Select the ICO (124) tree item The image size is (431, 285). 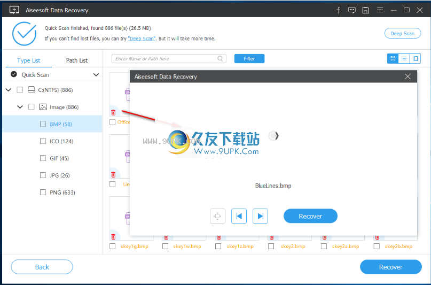pyautogui.click(x=52, y=141)
